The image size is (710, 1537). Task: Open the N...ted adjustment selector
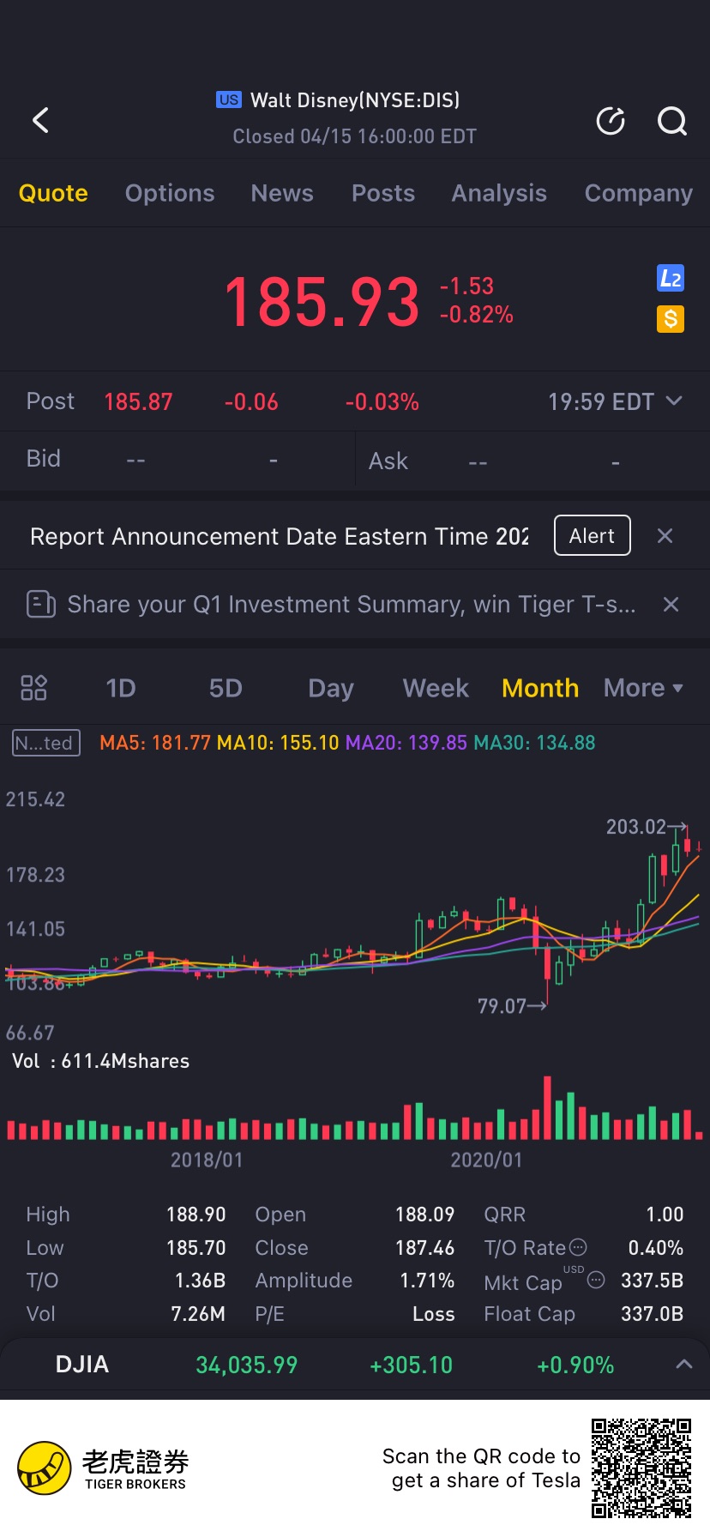[x=46, y=743]
